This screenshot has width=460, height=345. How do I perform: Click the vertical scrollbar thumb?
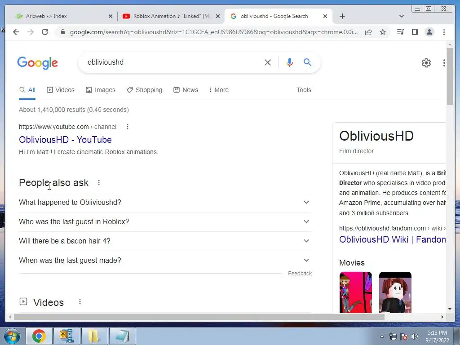tap(450, 76)
